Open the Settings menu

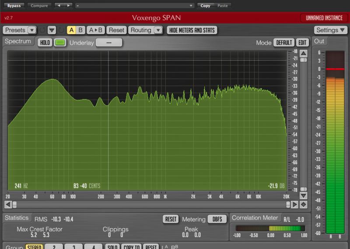tap(331, 30)
